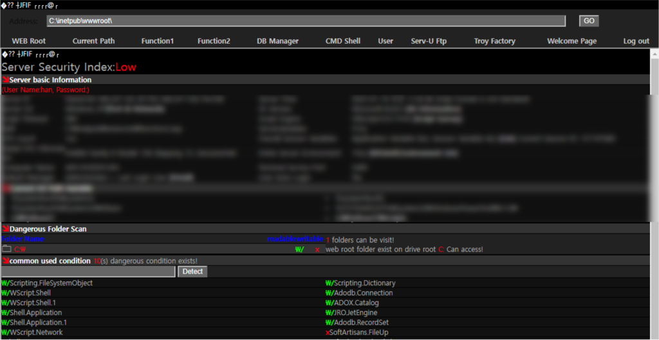Click the Shell.Application entry
659x340 pixels.
(35, 313)
